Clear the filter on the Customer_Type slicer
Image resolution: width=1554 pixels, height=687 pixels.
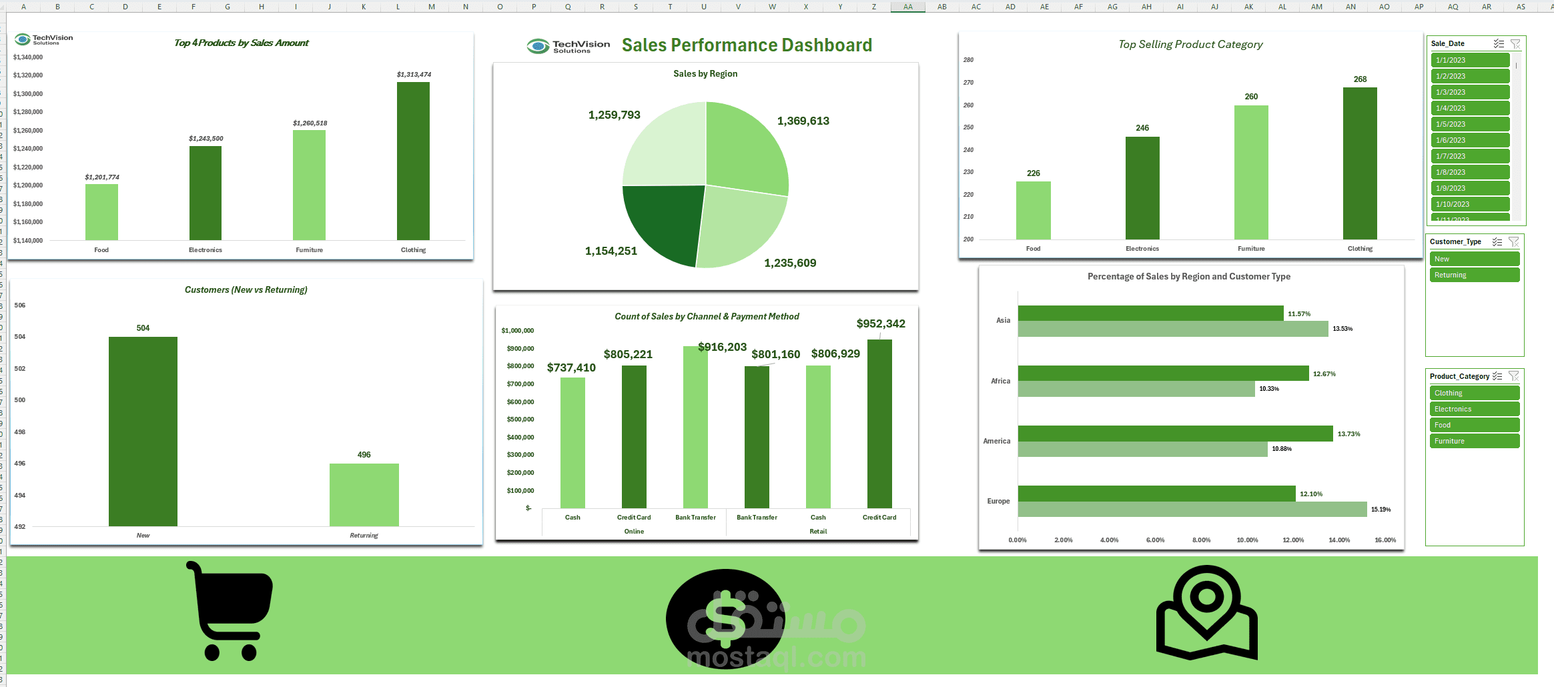coord(1514,241)
